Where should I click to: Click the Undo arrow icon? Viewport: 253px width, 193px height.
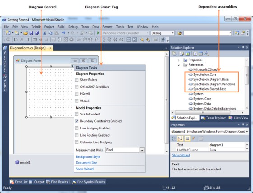coord(64,33)
